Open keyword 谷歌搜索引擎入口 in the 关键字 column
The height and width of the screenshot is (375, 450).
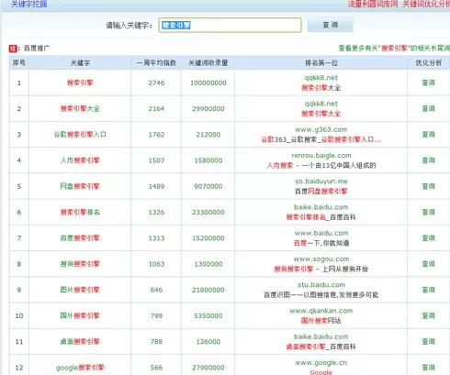coord(80,135)
